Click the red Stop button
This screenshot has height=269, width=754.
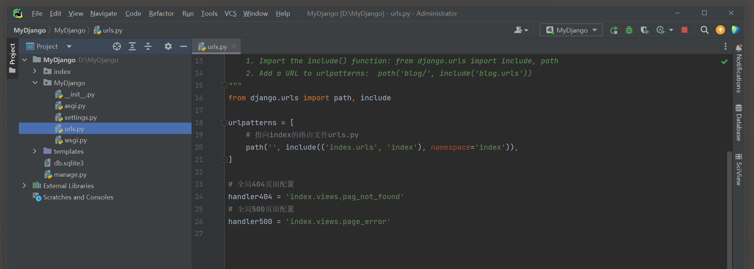point(684,30)
